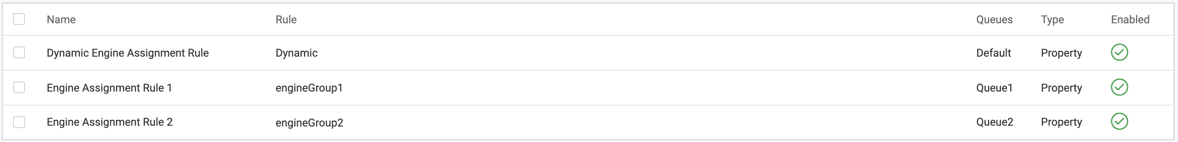The width and height of the screenshot is (1178, 142).
Task: Click the engineGroup1 rule cell
Action: 309,88
